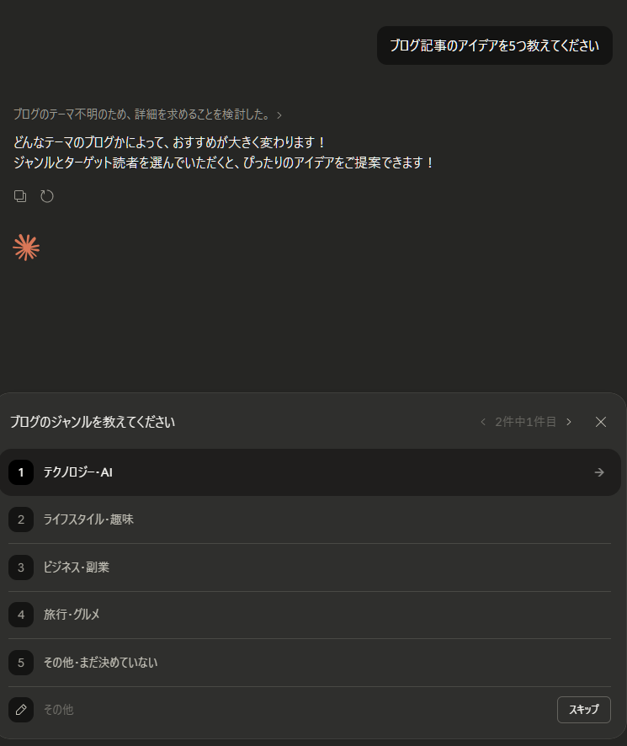The width and height of the screenshot is (627, 746).
Task: Click the 2件中1件目 page indicator
Action: pyautogui.click(x=526, y=422)
